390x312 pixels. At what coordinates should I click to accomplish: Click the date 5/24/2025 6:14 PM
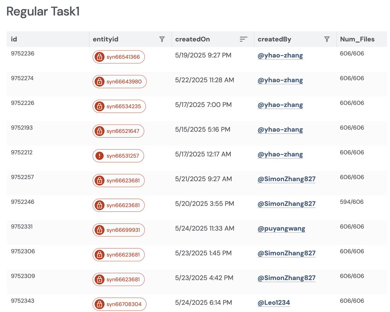coord(203,302)
